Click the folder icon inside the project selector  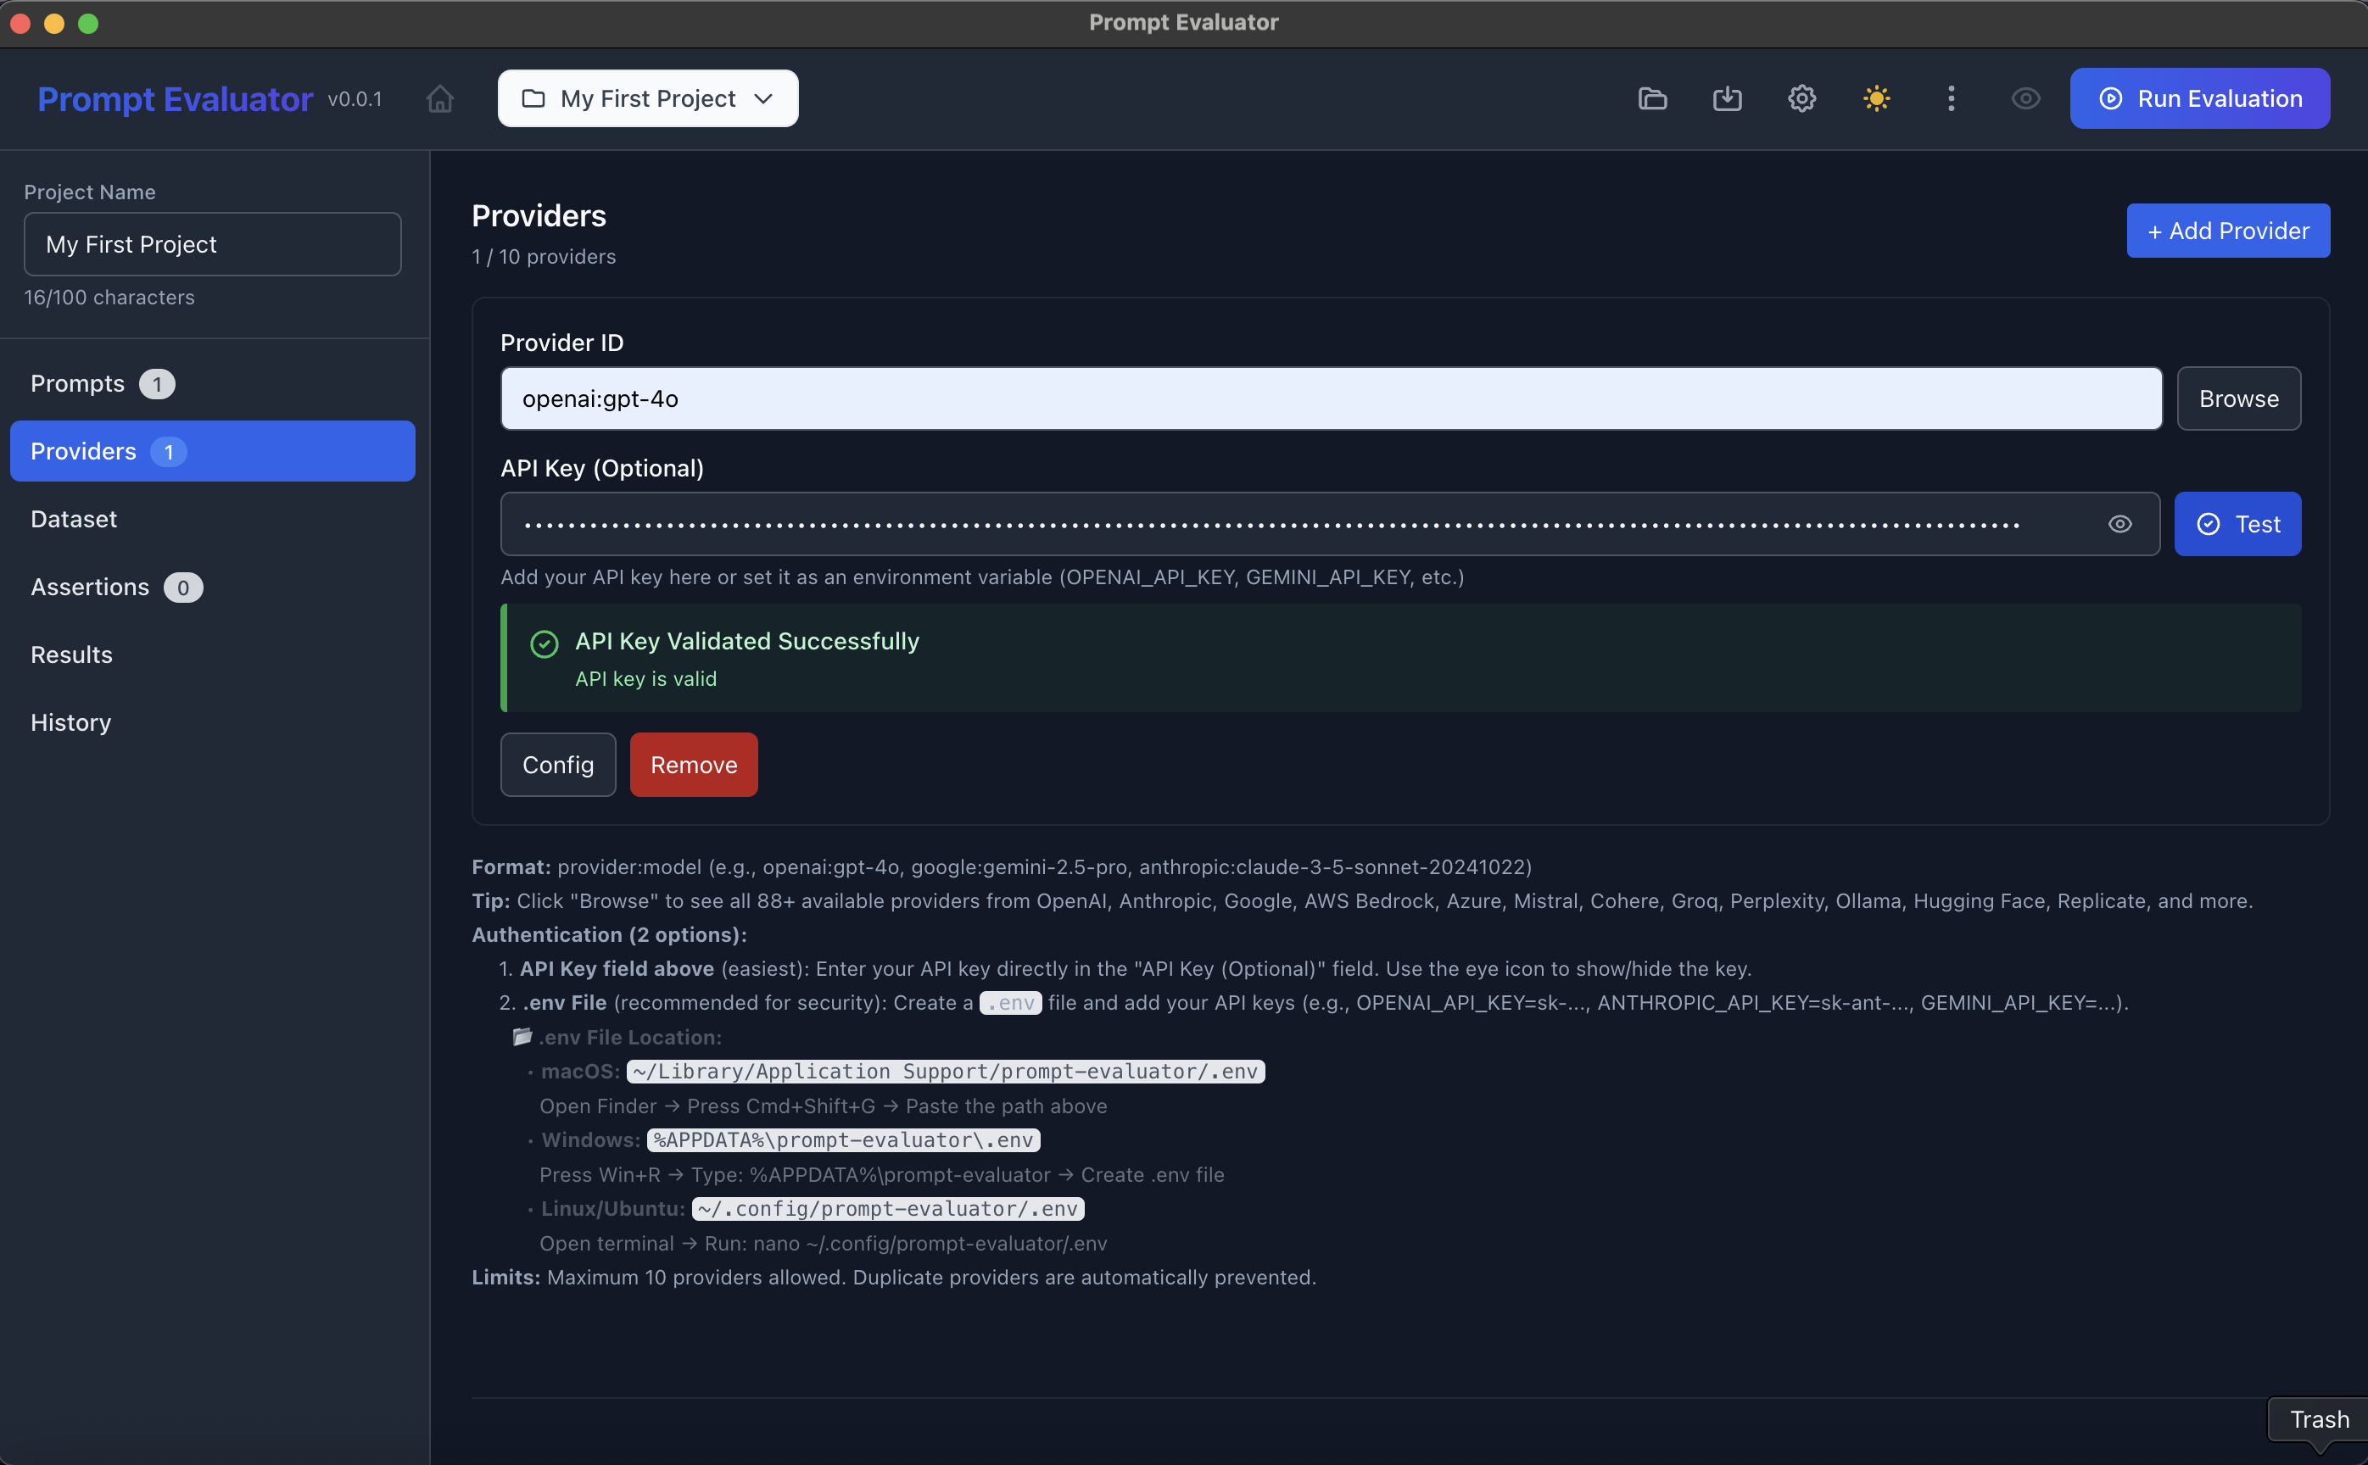point(535,97)
